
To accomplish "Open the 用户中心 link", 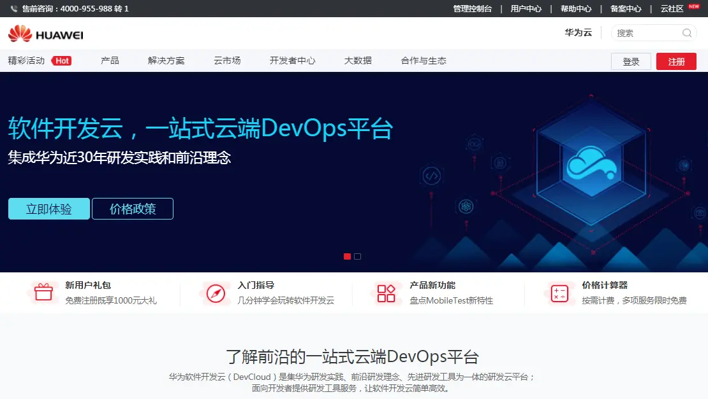I will tap(526, 8).
